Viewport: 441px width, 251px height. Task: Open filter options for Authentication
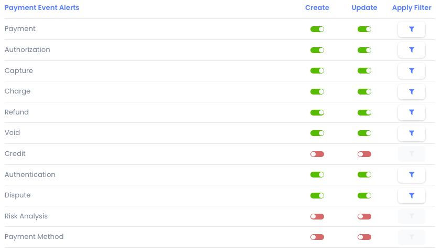click(x=412, y=175)
